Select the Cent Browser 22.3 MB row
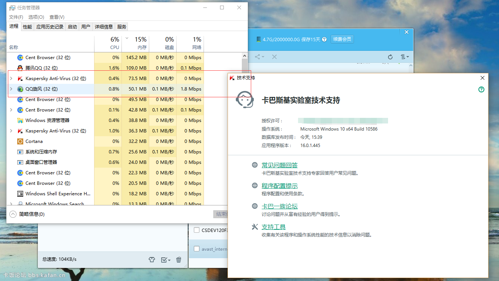 pos(106,173)
